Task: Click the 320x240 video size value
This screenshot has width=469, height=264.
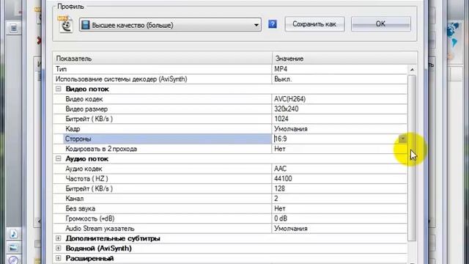Action: [x=287, y=109]
